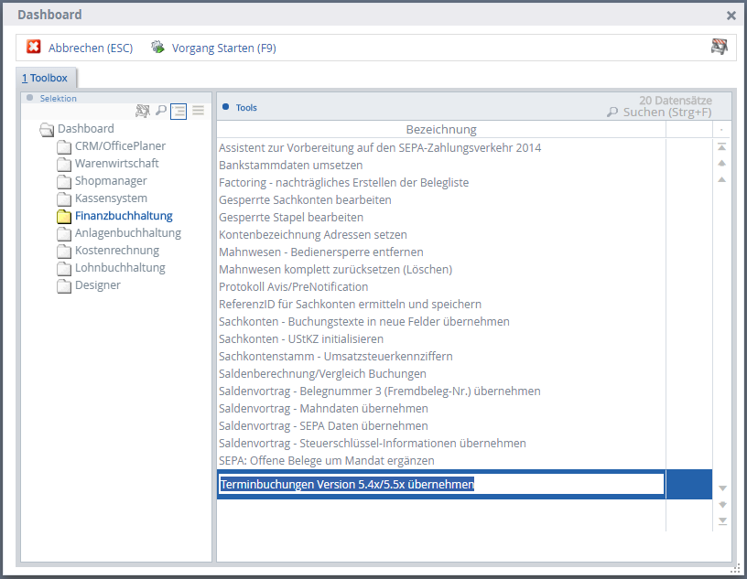Click the magnifier icon in Selektion panel
The image size is (747, 579).
pyautogui.click(x=161, y=111)
